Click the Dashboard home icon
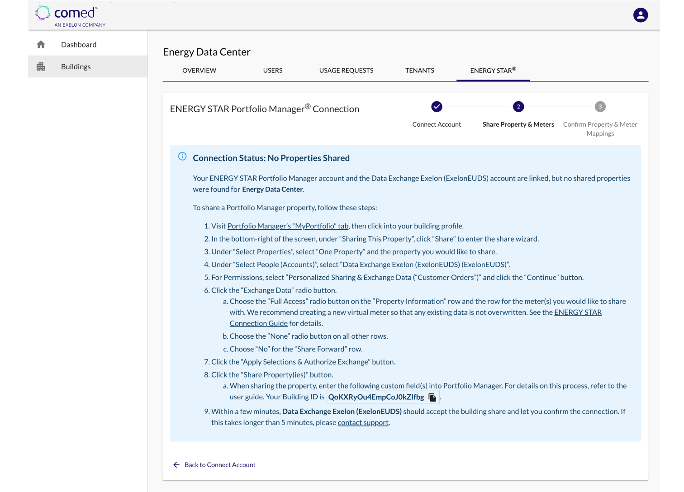Image resolution: width=684 pixels, height=492 pixels. click(x=41, y=44)
